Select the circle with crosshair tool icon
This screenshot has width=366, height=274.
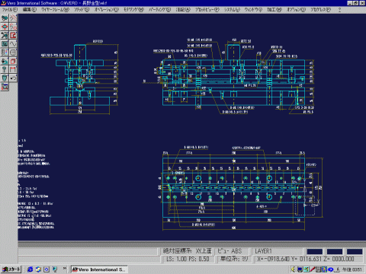[x=13, y=53]
